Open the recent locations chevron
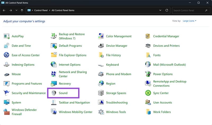The height and width of the screenshot is (125, 212). (16, 10)
